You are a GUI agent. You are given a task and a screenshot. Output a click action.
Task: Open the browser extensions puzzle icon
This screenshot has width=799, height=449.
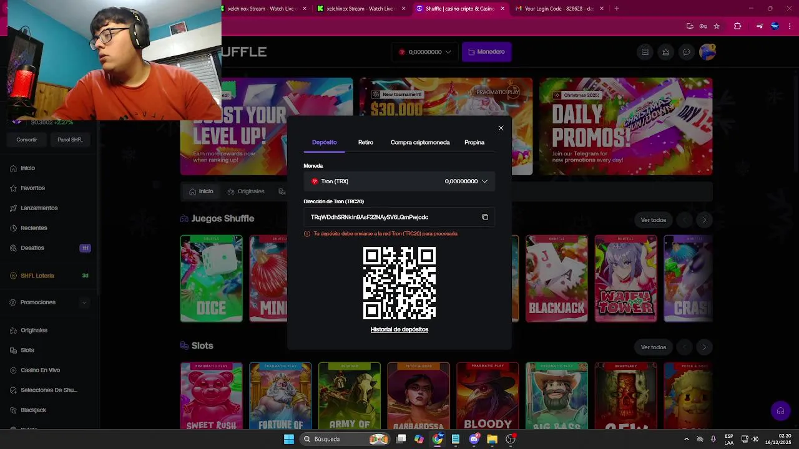[x=738, y=26]
